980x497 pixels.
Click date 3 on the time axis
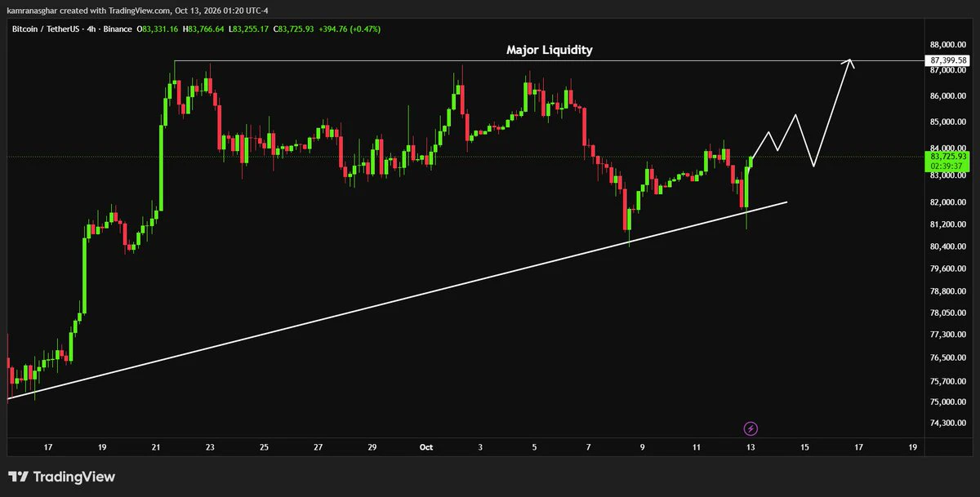click(x=480, y=446)
